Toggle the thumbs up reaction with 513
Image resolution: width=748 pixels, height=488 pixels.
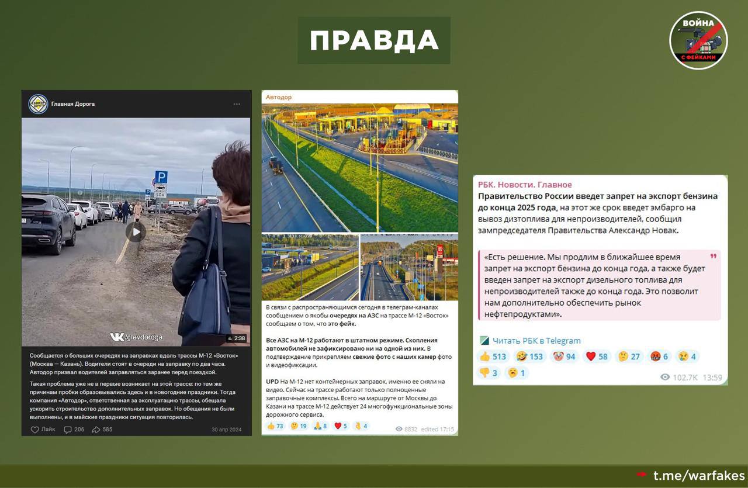pos(493,357)
